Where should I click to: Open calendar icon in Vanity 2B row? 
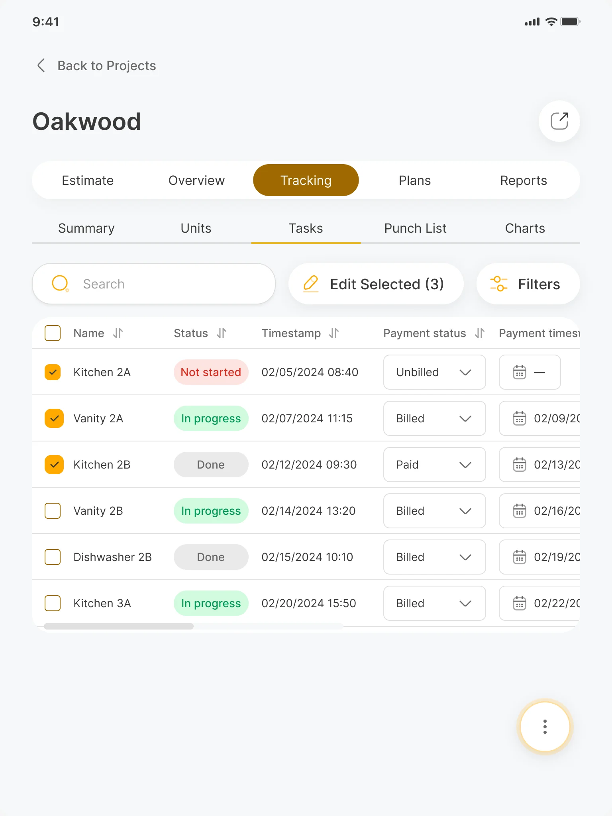(519, 511)
